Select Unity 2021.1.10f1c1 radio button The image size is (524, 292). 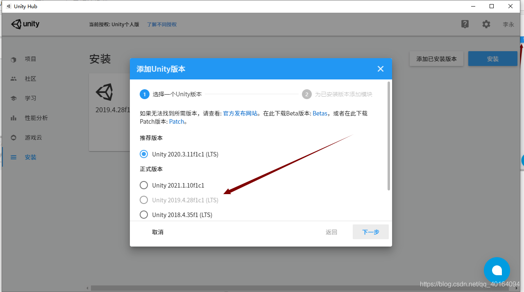(144, 185)
